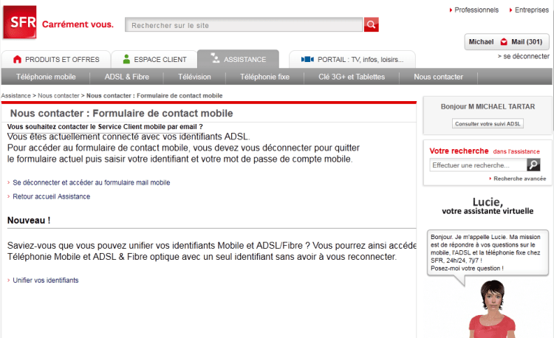Click the Assistance breadcrumb link
Viewport: 554px width, 338px height.
[16, 96]
